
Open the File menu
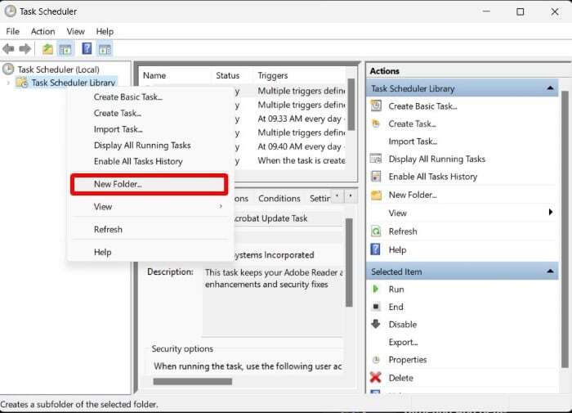coord(13,31)
